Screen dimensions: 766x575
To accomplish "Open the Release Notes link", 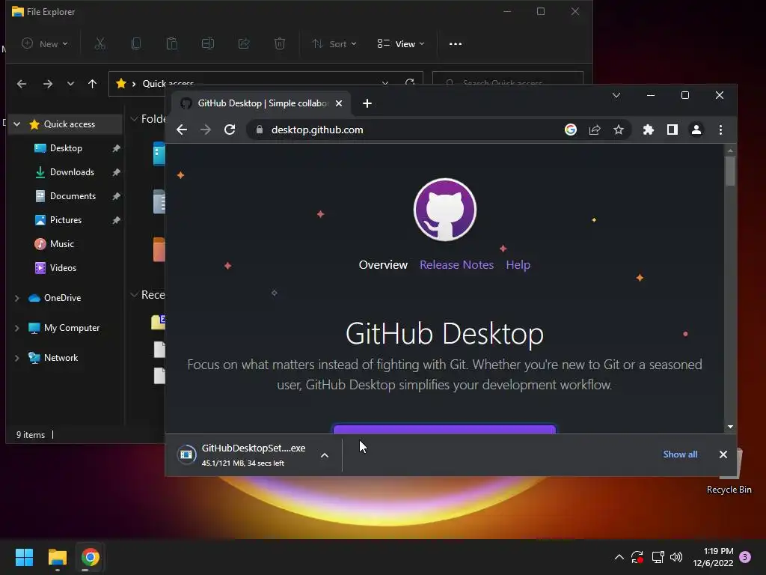I will point(457,265).
